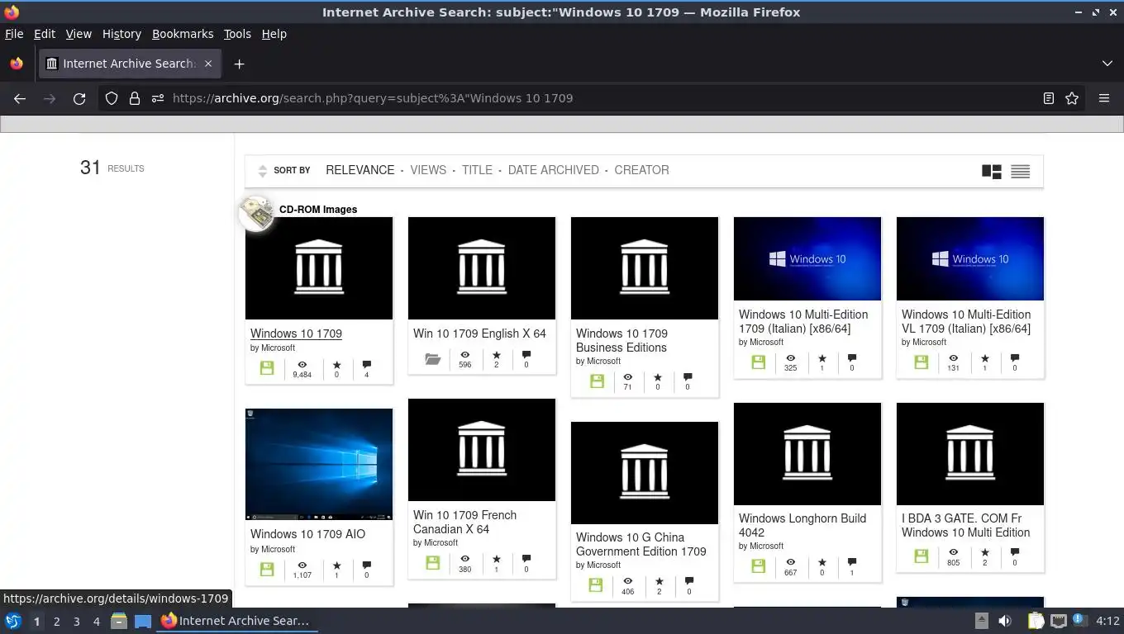Open Win 10 1709 French Canadian X 64
This screenshot has width=1124, height=634.
[x=464, y=522]
